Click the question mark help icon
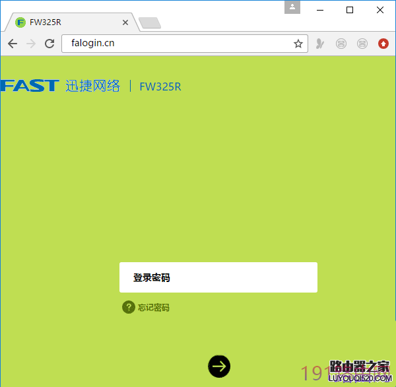Screen dimensions: 396x387 tap(129, 307)
